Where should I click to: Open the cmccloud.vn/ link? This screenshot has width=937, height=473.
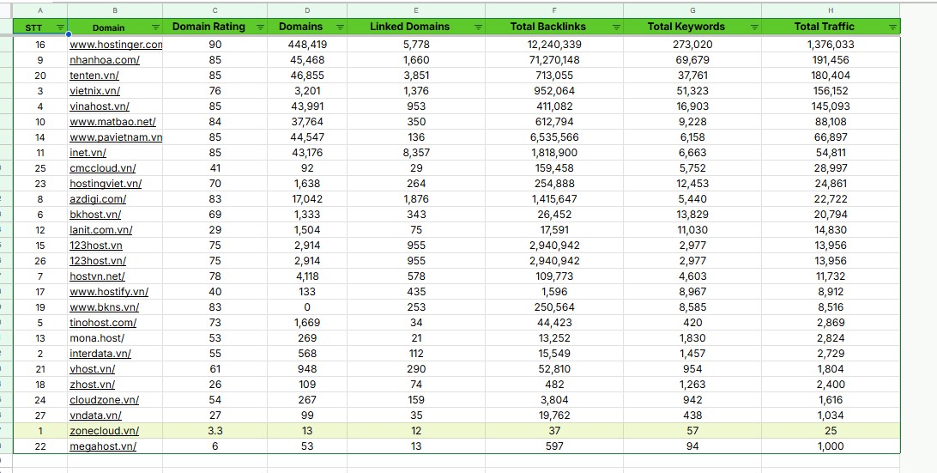click(x=103, y=168)
